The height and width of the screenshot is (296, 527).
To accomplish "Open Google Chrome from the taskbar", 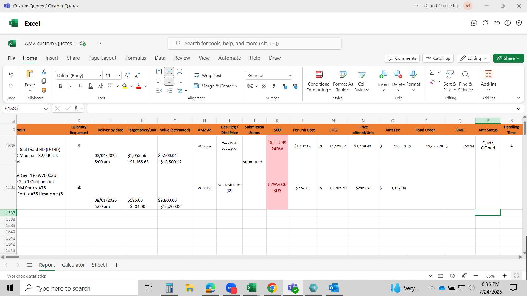I will tap(272, 288).
